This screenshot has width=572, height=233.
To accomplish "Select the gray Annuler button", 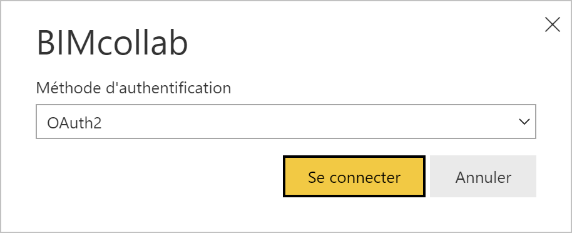I will click(483, 177).
